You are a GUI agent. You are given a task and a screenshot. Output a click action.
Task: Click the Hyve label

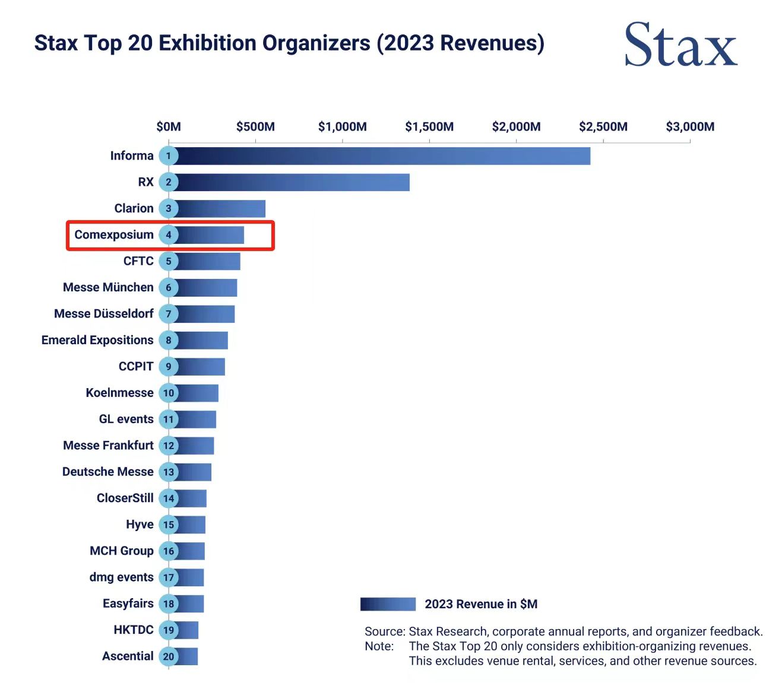[140, 525]
